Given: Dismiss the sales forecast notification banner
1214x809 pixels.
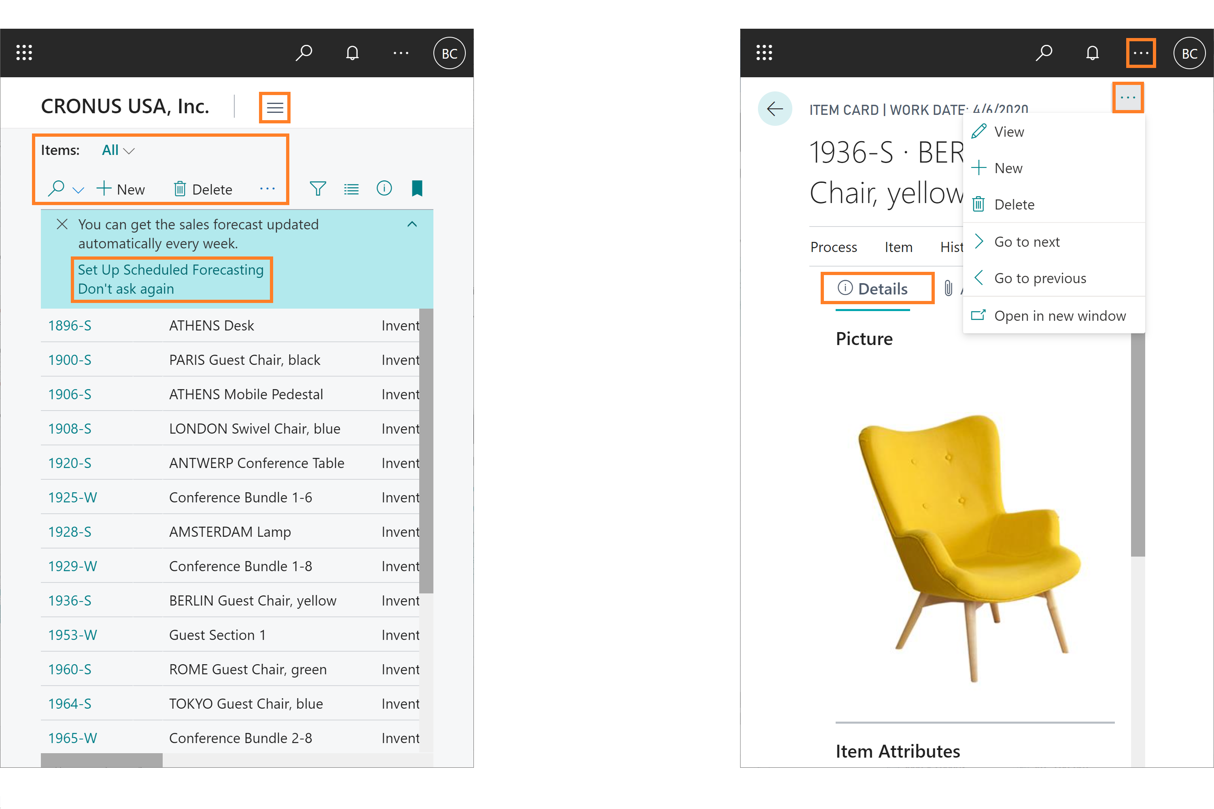Looking at the screenshot, I should point(62,223).
